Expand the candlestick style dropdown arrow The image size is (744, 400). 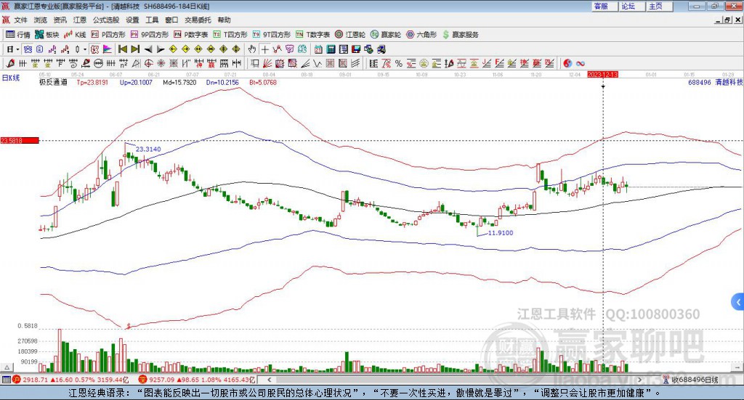pos(85,49)
